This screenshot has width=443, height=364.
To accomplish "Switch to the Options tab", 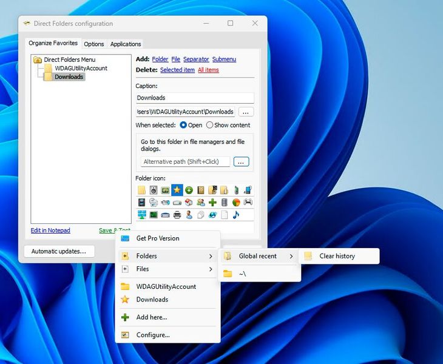I will click(94, 44).
